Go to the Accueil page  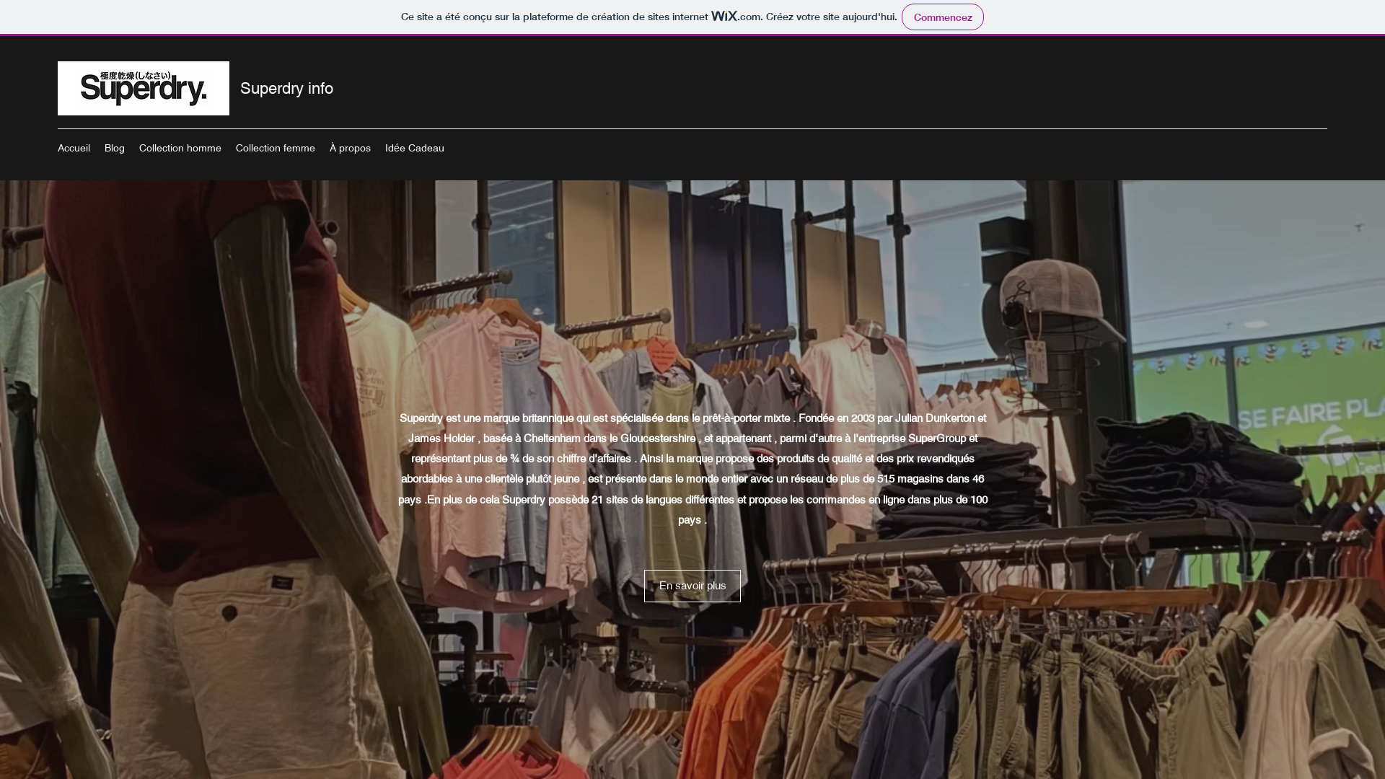point(74,148)
